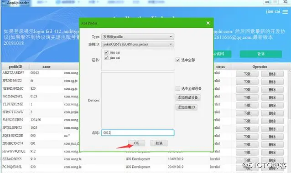Download profile 7652M6Z6WL with 下载
This screenshot has height=173, width=291.
tap(247, 97)
